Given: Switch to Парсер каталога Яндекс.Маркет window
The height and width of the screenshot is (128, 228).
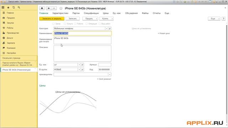Looking at the screenshot, I should [x=19, y=64].
